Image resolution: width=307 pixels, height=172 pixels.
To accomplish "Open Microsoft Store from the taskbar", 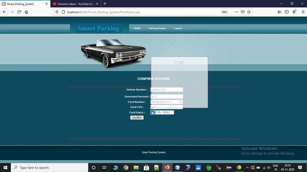I will tap(146, 168).
